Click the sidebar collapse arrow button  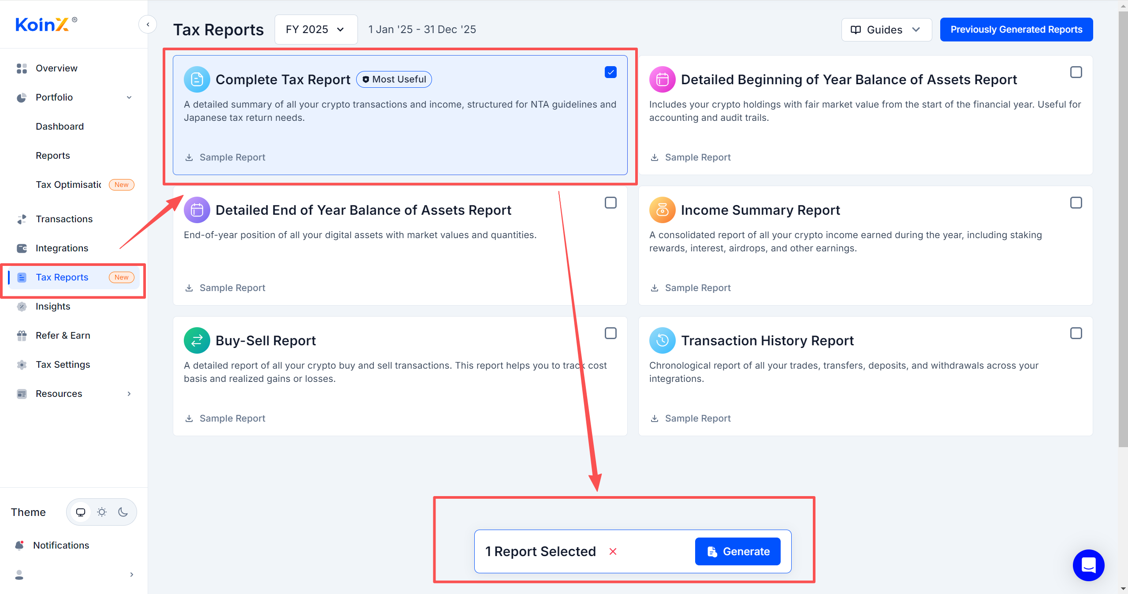click(x=148, y=24)
